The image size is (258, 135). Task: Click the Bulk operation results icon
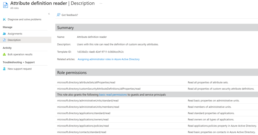pyautogui.click(x=4, y=54)
